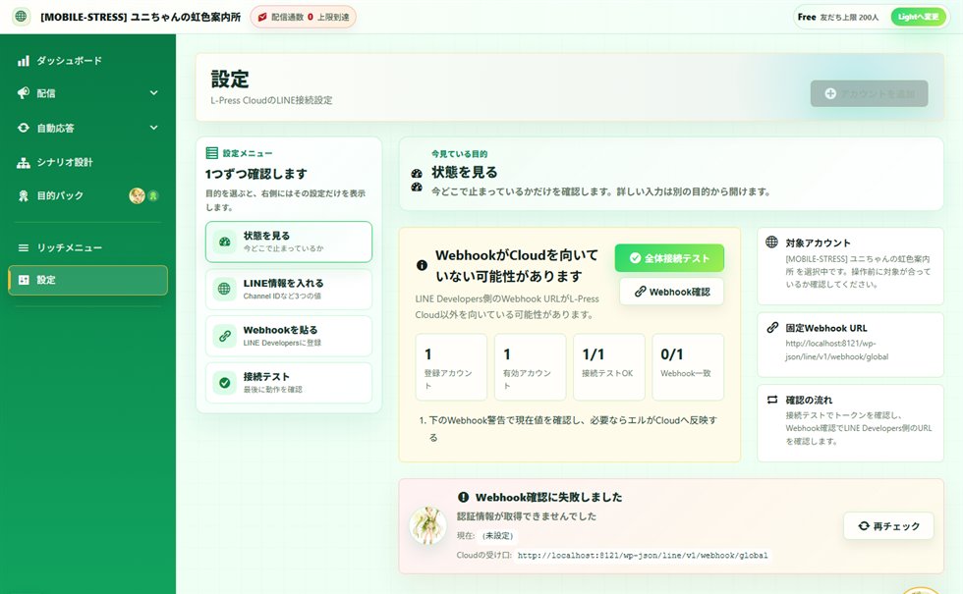963x594 pixels.
Task: Click the checkmark icon in 接続テスト card
Action: (225, 382)
